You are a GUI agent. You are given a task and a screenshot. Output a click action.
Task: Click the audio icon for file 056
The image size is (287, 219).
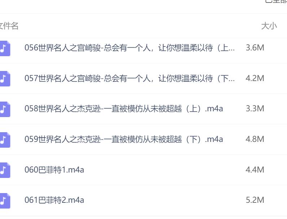click(x=5, y=48)
